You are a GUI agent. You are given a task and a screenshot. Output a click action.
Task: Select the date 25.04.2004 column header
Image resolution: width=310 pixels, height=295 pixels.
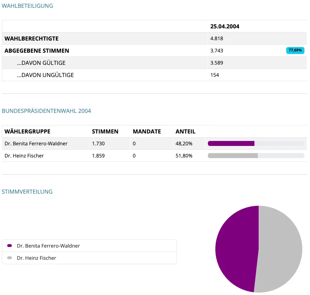pos(224,27)
